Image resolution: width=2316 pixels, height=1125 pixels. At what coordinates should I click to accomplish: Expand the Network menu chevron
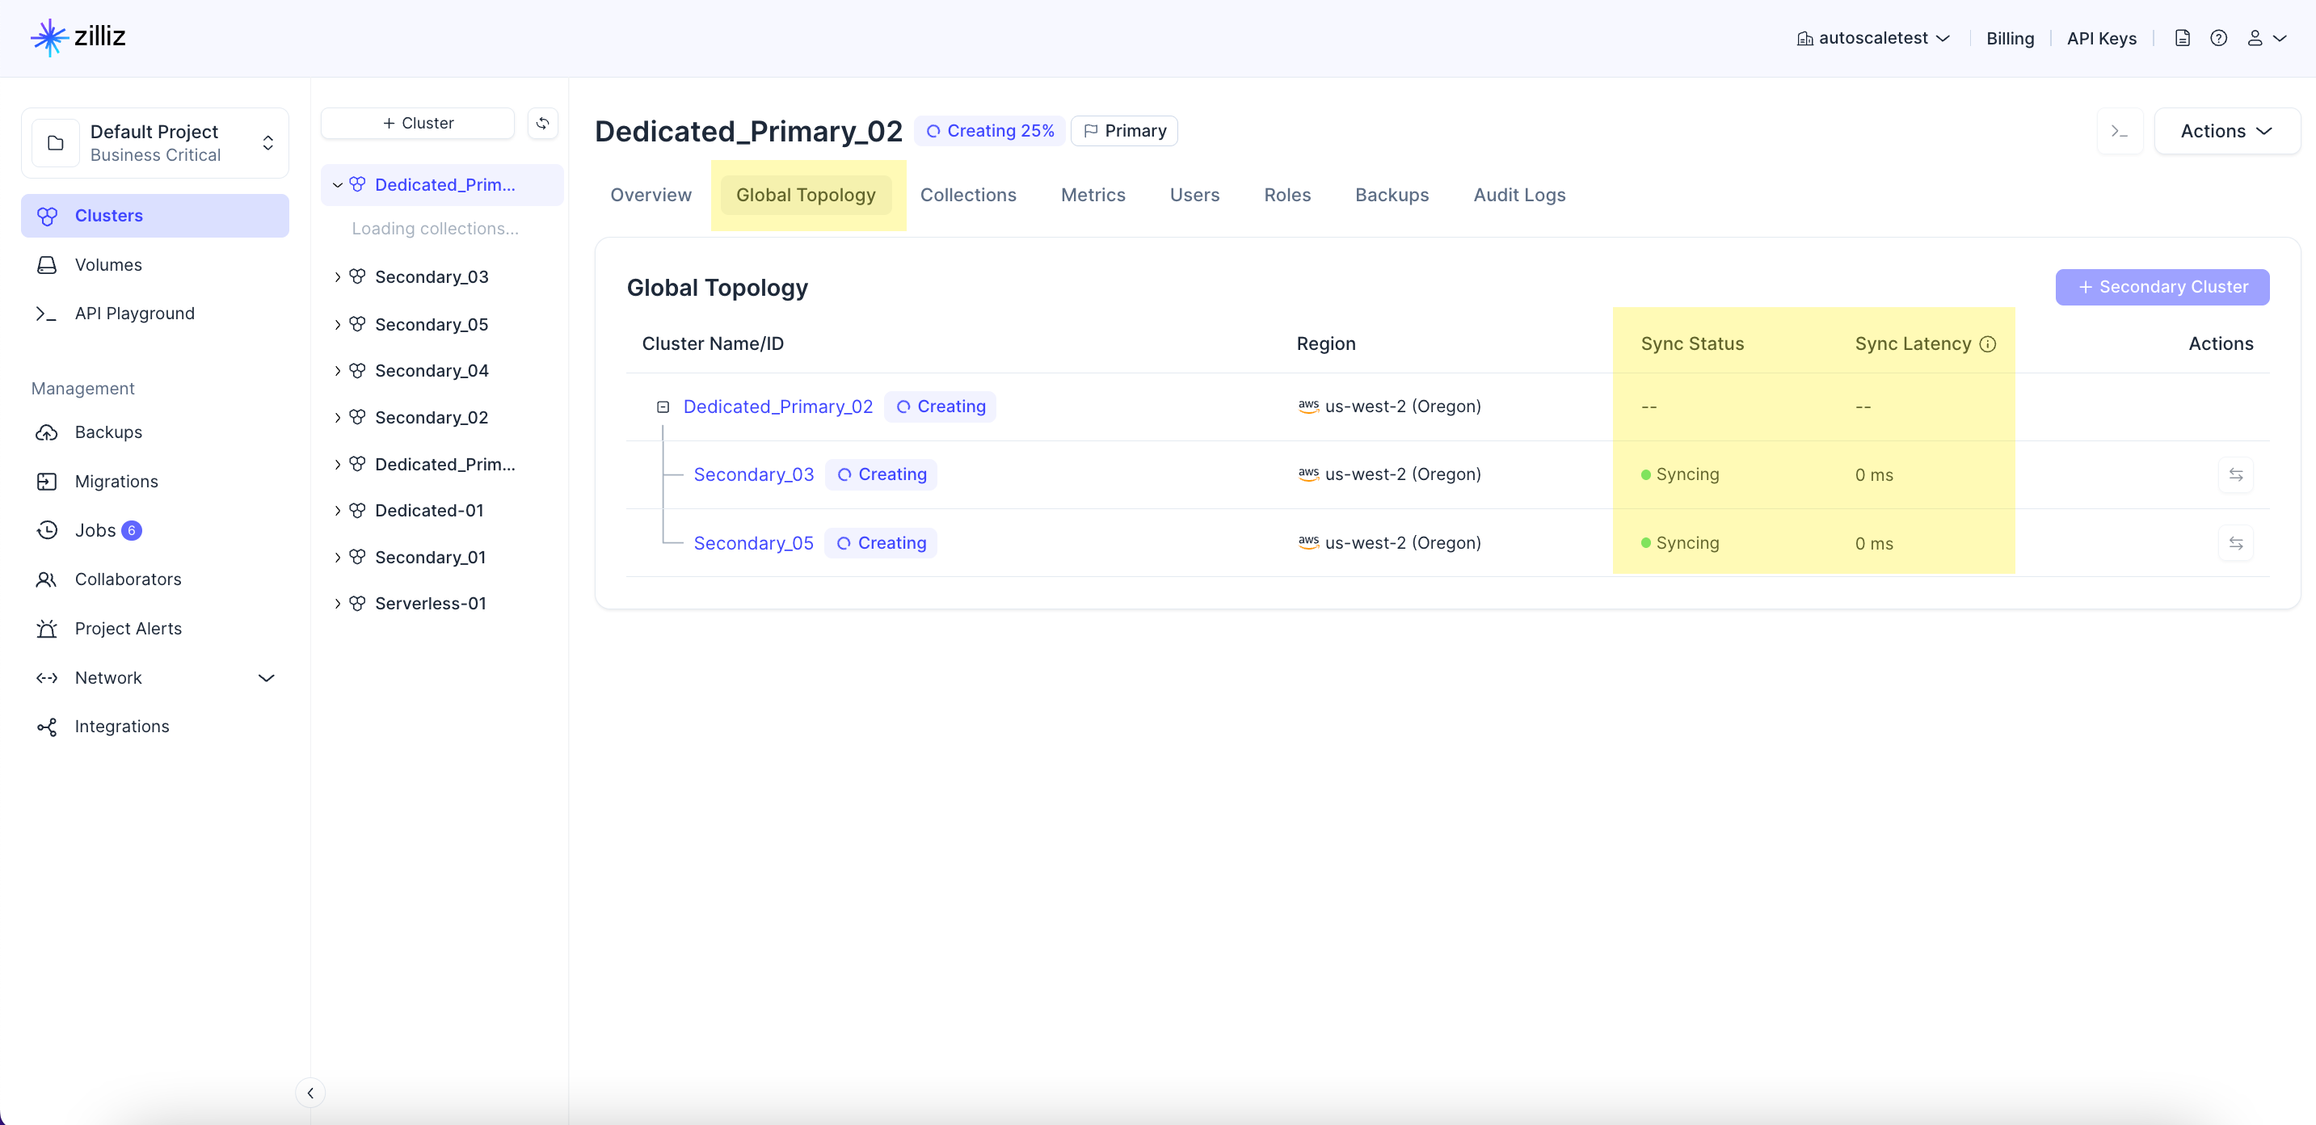tap(266, 678)
